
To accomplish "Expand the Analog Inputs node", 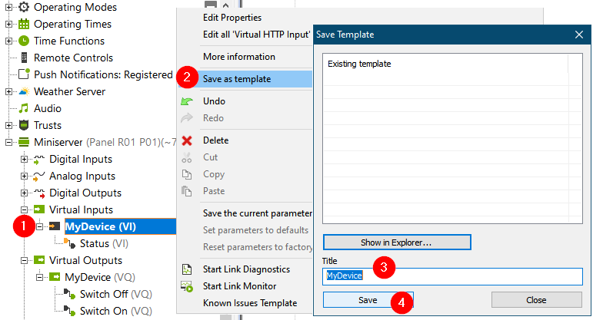I will coord(24,176).
